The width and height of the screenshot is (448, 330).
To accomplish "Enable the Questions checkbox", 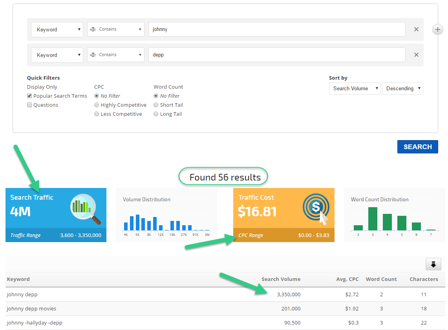I will tap(29, 105).
